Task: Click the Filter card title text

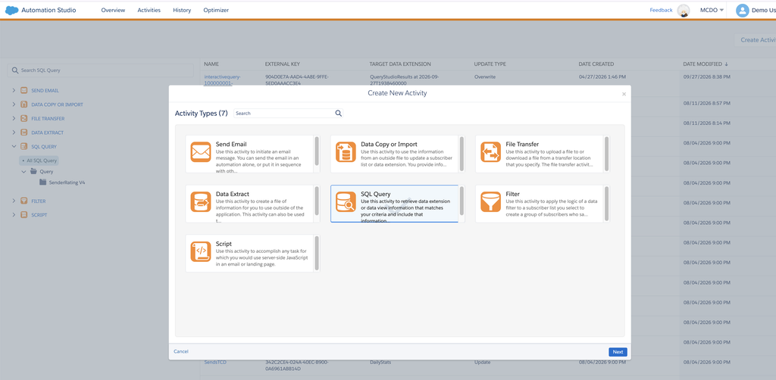Action: click(513, 195)
